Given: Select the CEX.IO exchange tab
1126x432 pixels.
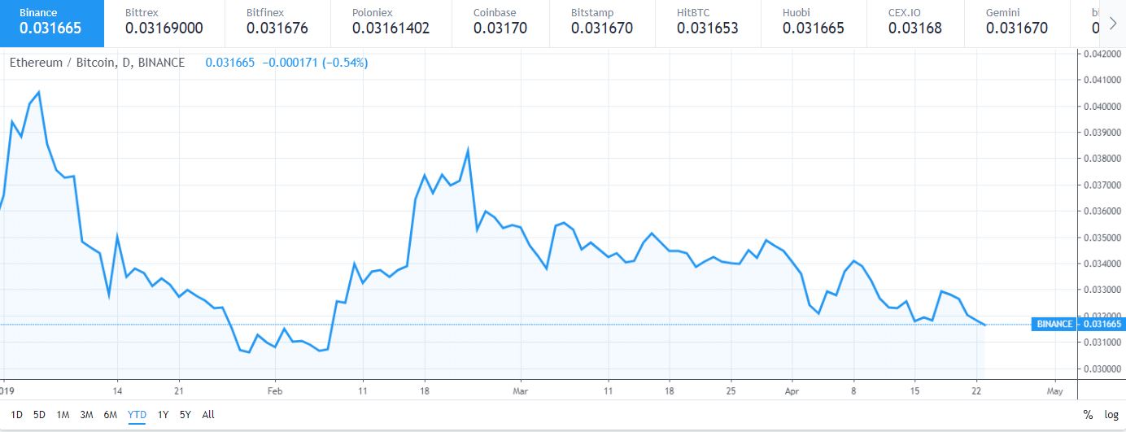Looking at the screenshot, I should (914, 22).
